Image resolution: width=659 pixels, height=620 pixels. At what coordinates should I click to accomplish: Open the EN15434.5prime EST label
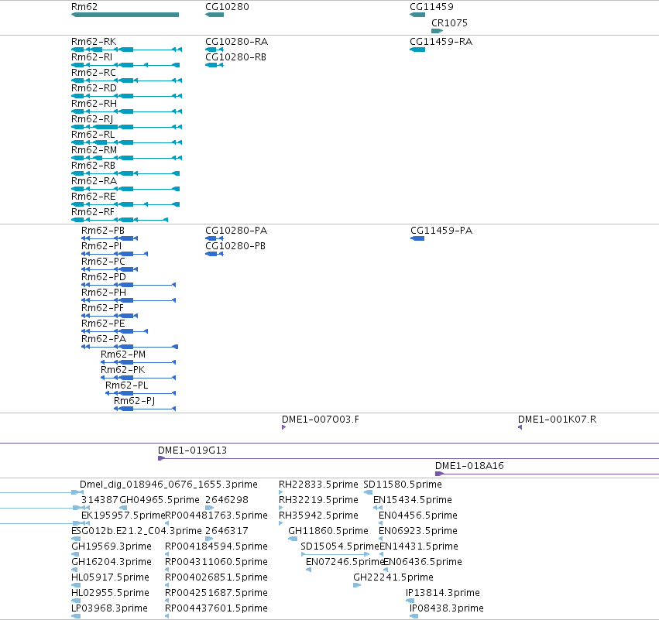[x=413, y=500]
